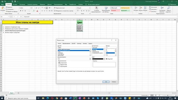Screen dimensions: 178x100
Task: Open the font size dropdown in ribbon
Action: (34, 8)
